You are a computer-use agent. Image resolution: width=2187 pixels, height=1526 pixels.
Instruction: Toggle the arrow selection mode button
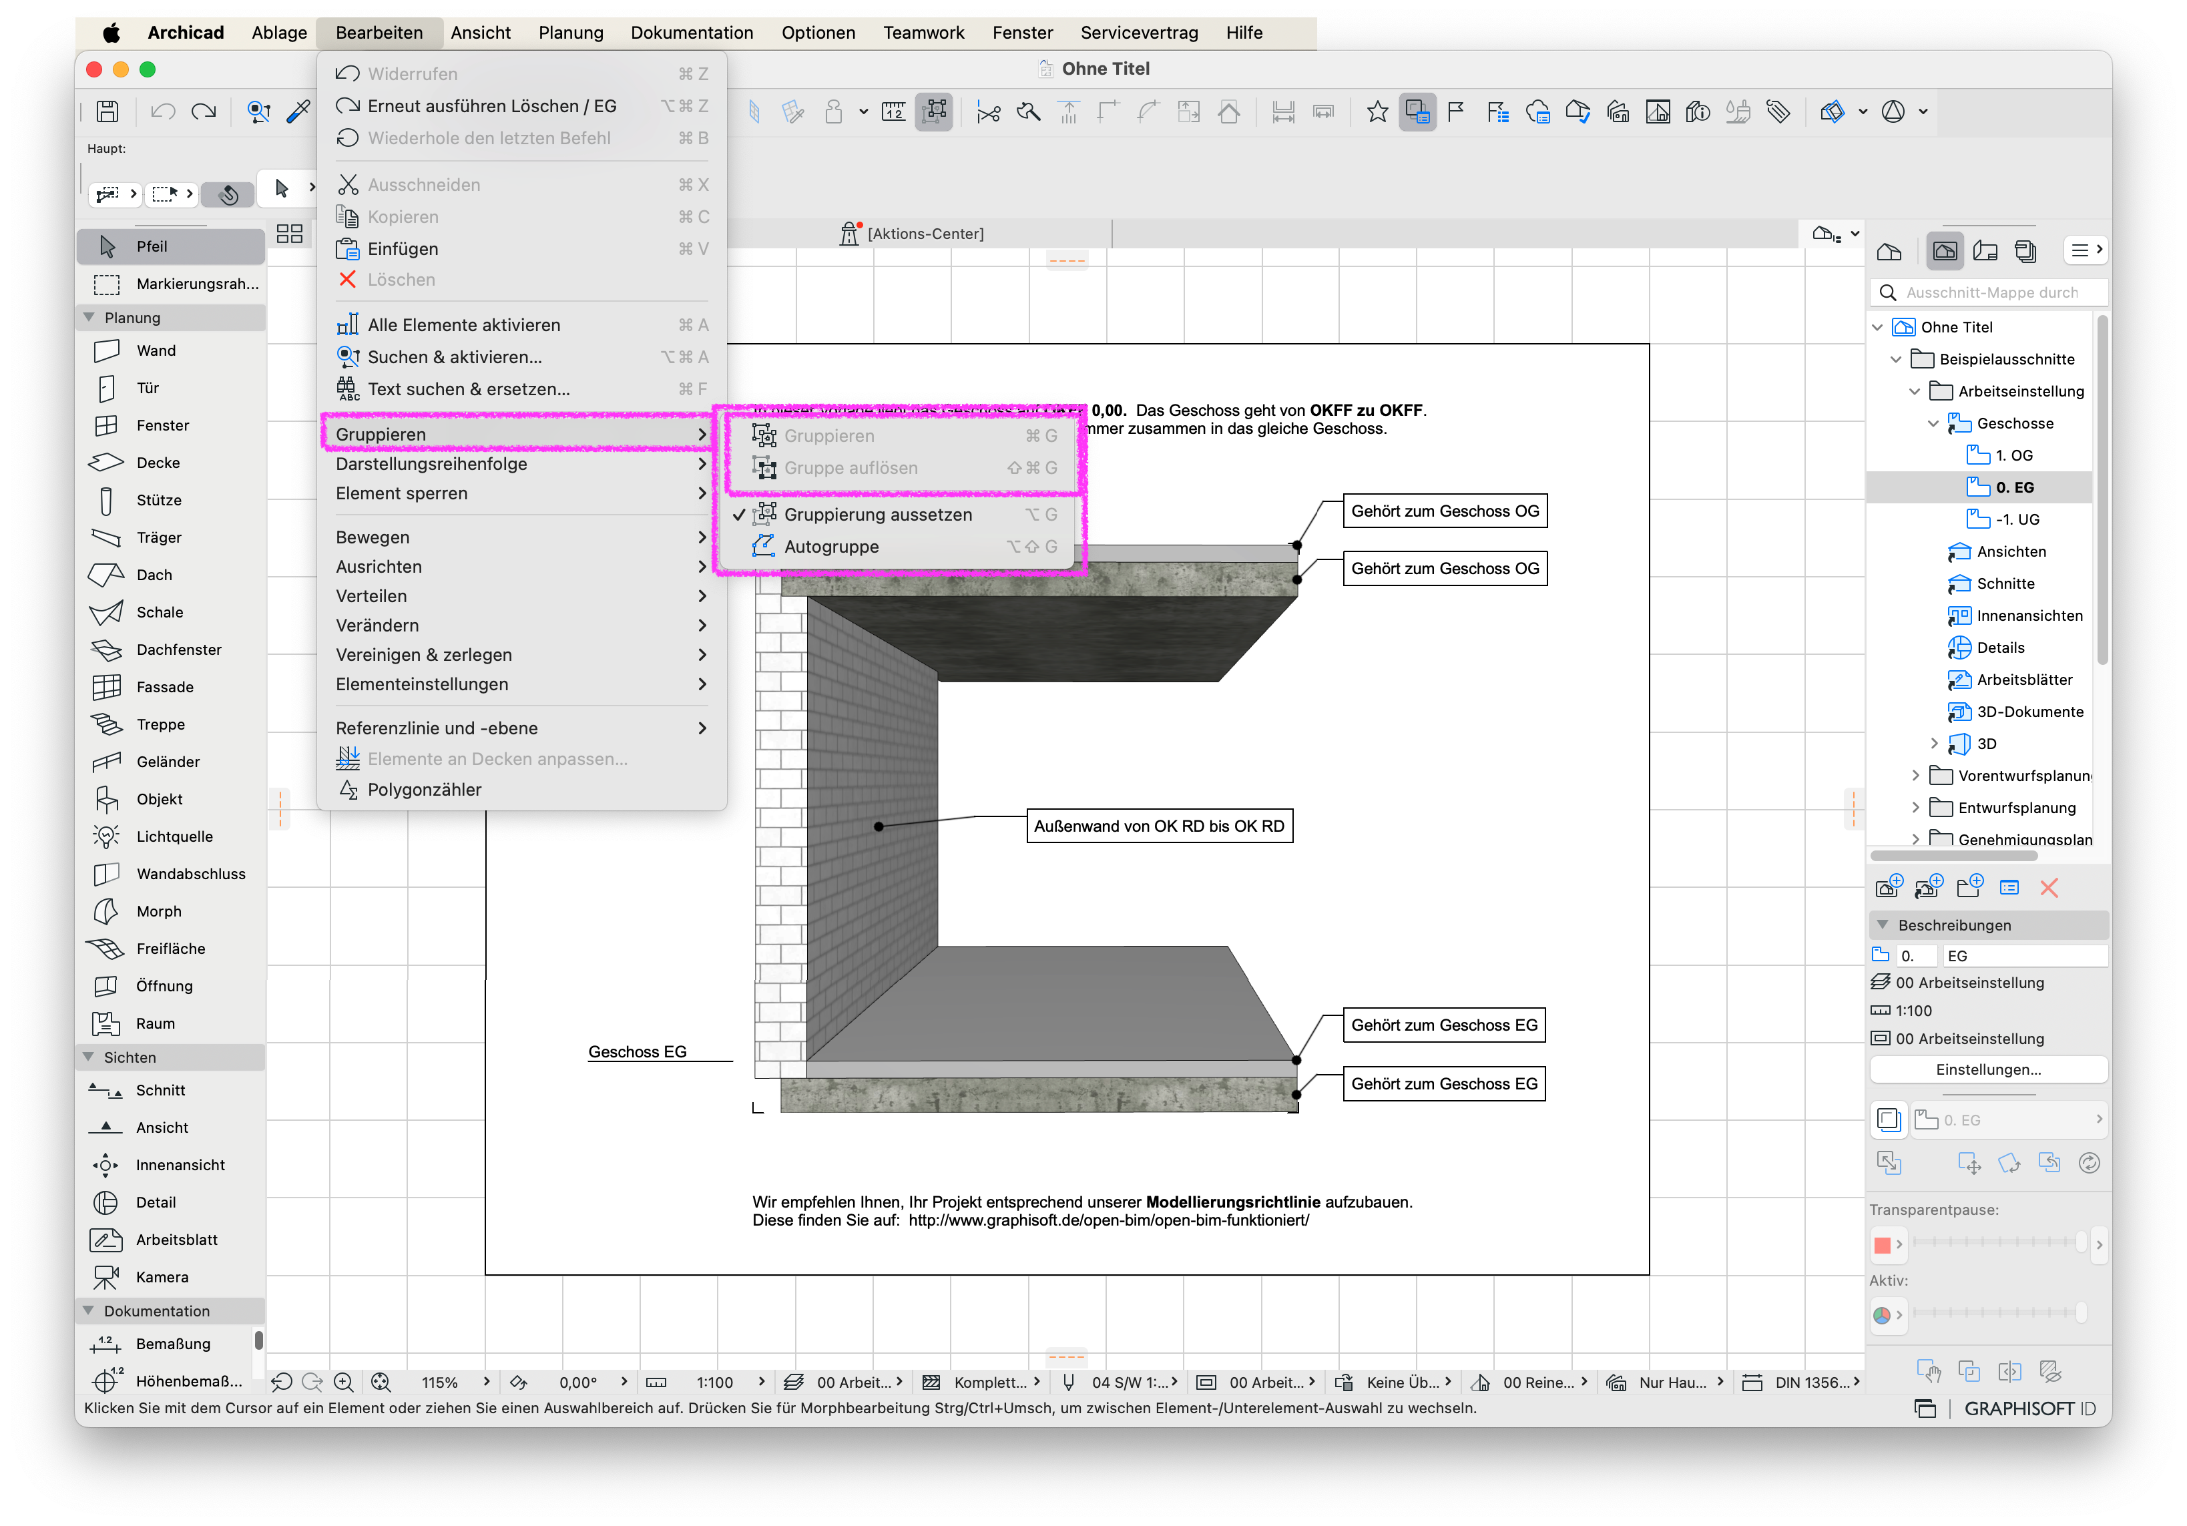click(281, 189)
